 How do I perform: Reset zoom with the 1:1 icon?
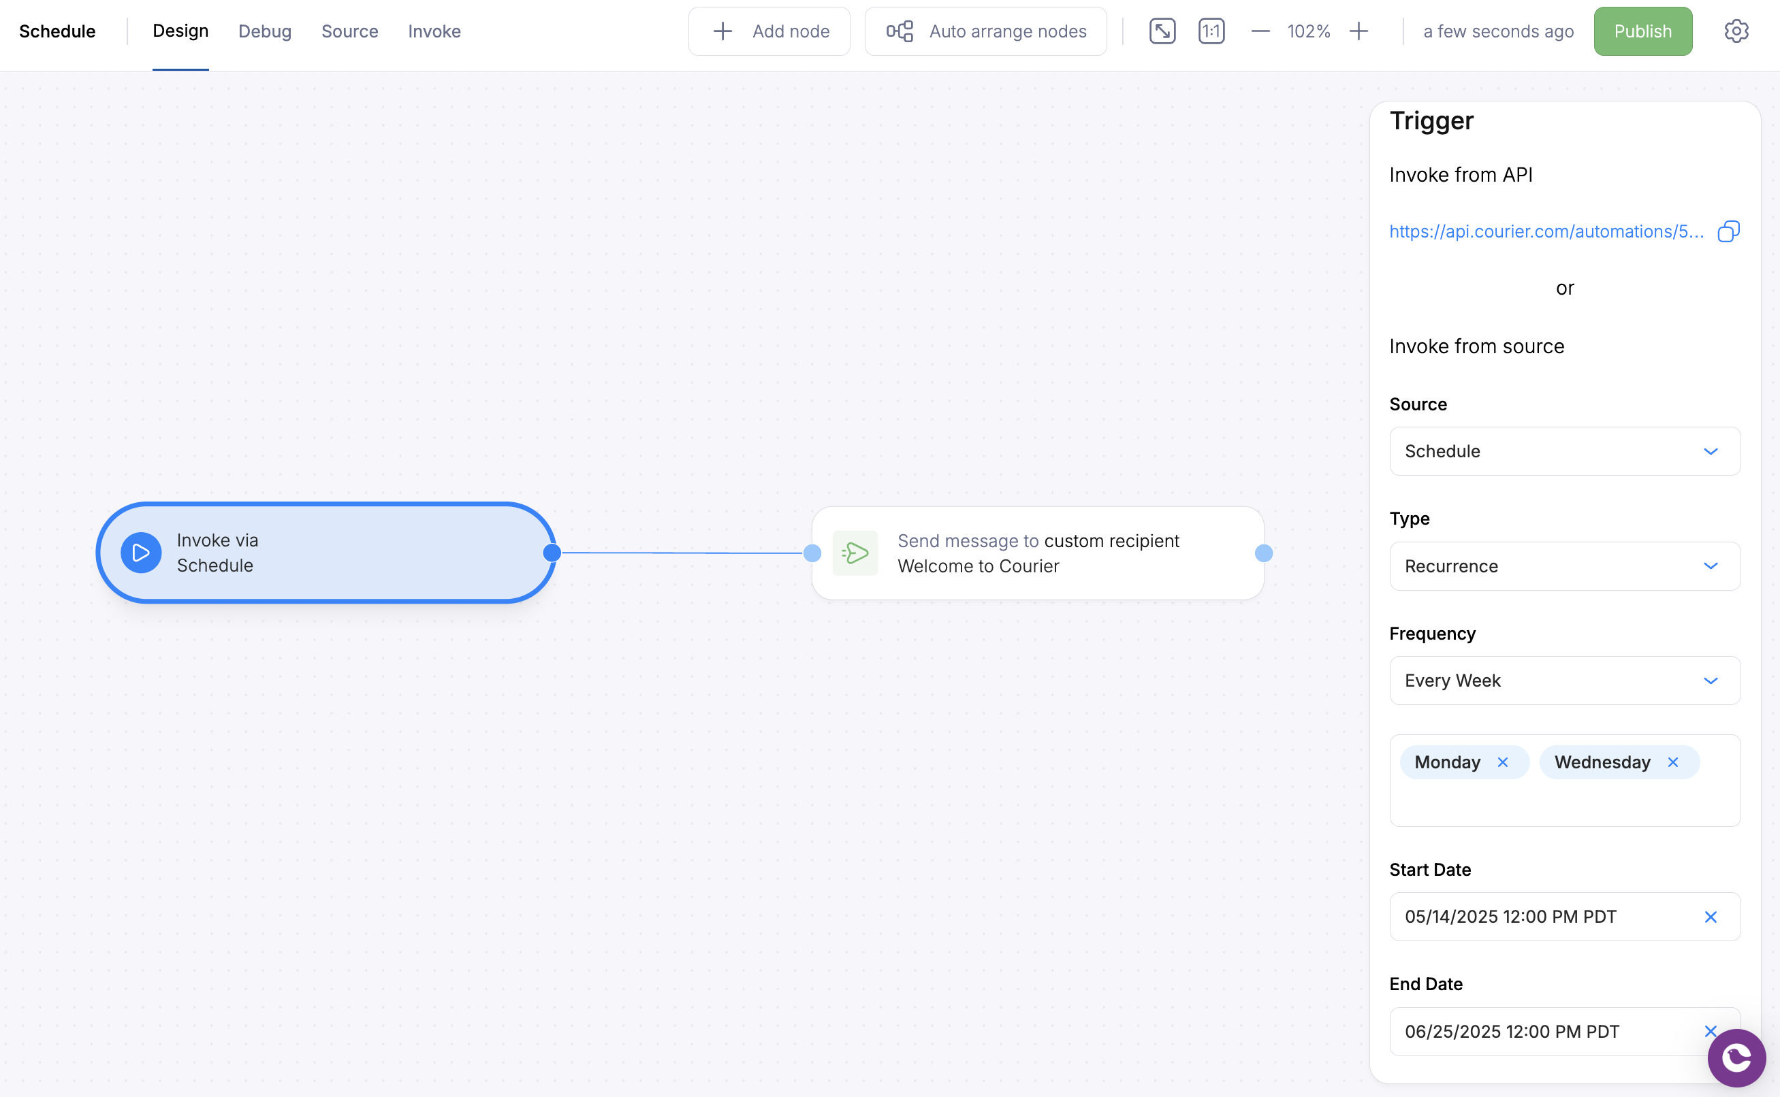click(1211, 31)
